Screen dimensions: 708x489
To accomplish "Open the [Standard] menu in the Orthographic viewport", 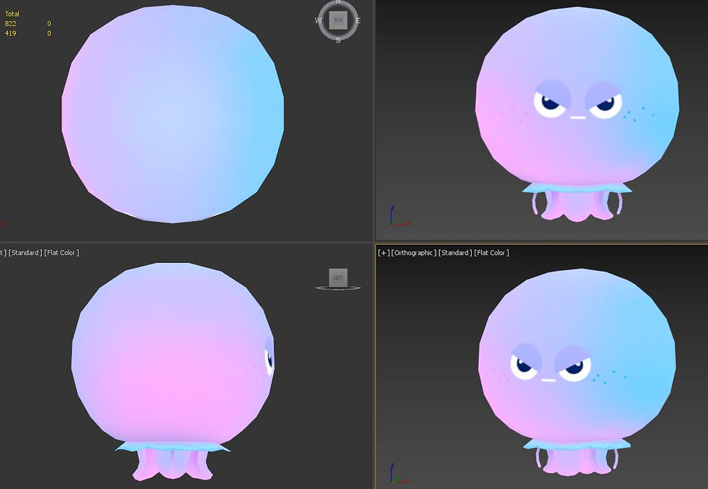I will pyautogui.click(x=454, y=252).
